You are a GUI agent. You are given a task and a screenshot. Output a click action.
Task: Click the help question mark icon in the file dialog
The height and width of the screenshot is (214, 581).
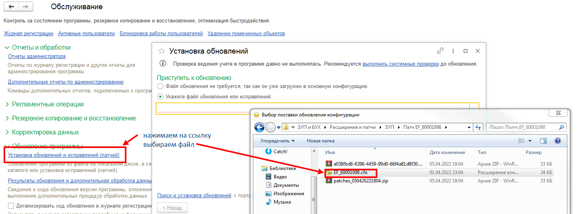pyautogui.click(x=557, y=141)
